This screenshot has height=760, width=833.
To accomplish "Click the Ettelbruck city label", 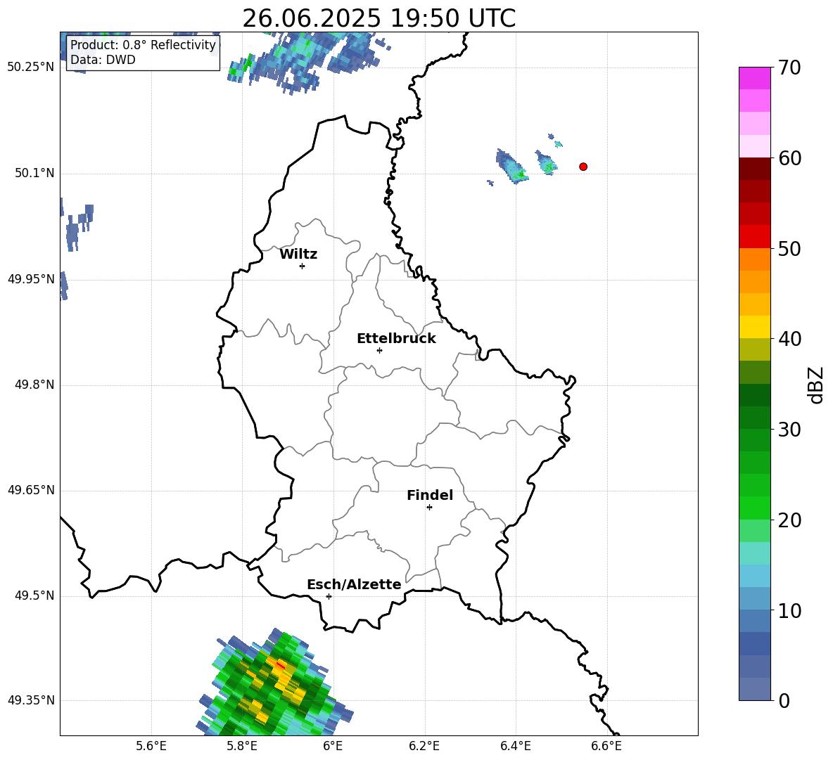I will tap(396, 339).
